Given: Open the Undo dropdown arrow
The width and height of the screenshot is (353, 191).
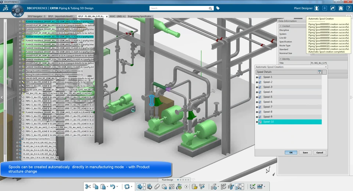Looking at the screenshot, I should click(117, 187).
